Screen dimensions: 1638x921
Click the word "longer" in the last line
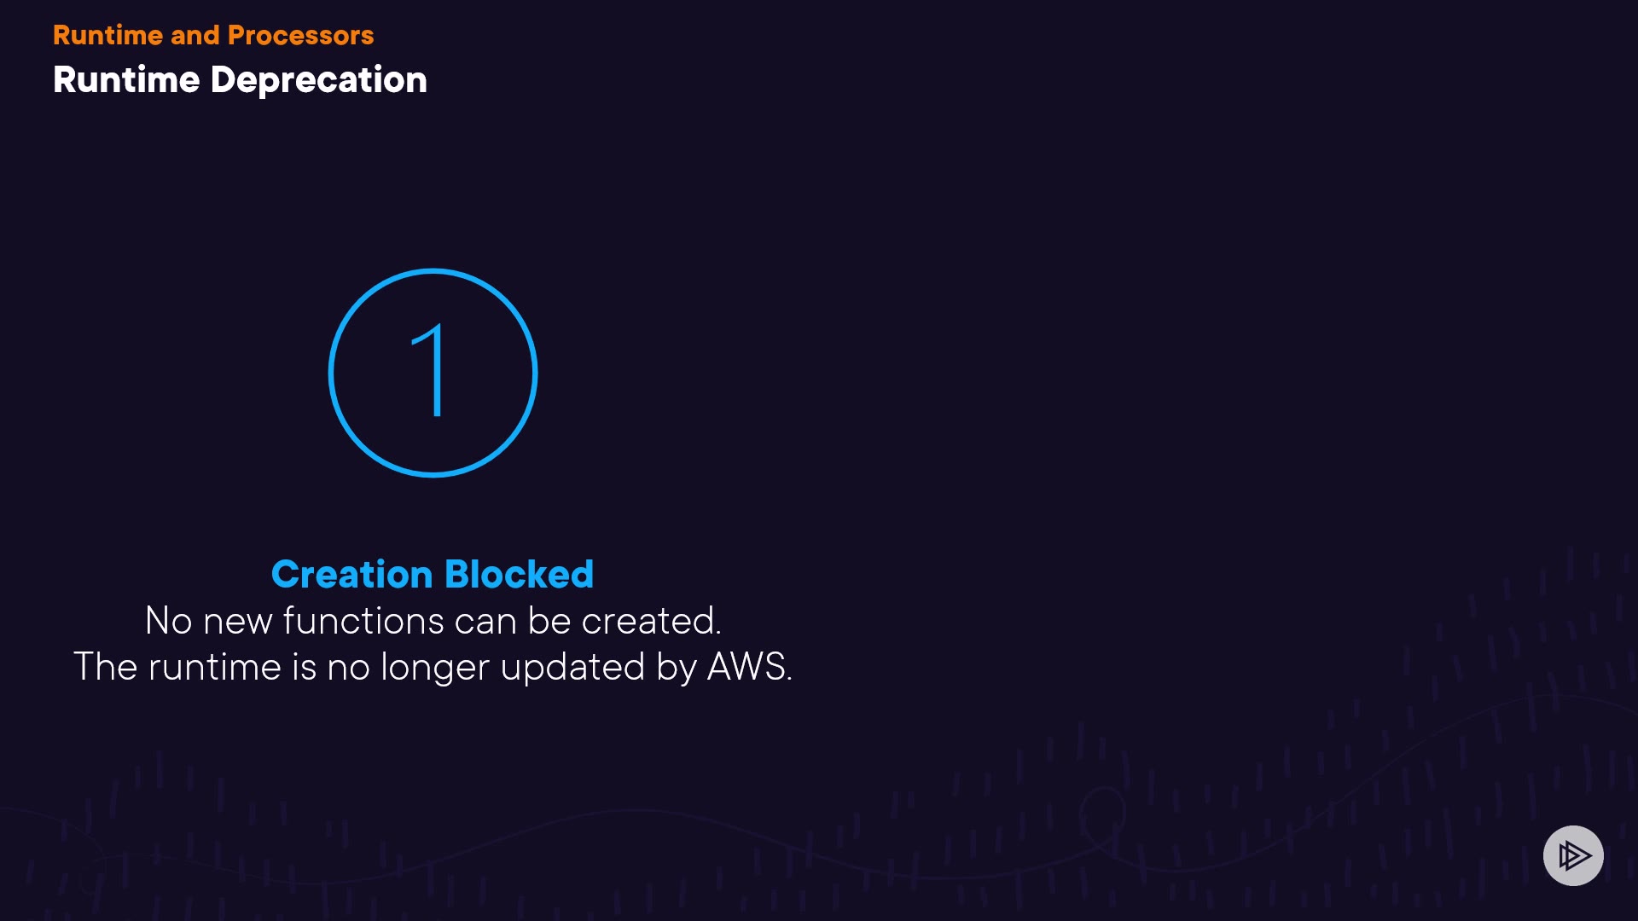(x=434, y=667)
